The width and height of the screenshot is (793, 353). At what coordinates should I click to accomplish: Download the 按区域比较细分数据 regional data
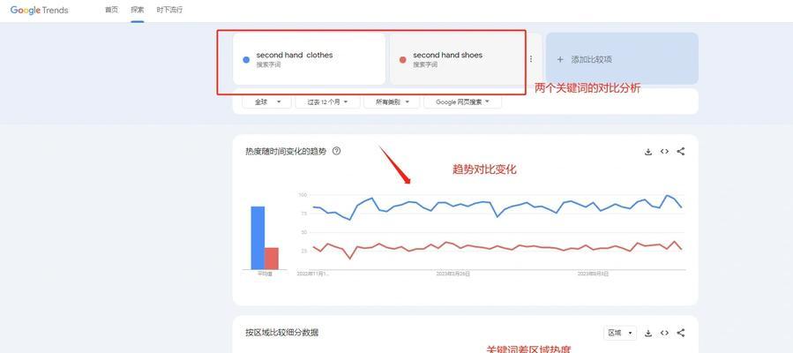coord(648,333)
